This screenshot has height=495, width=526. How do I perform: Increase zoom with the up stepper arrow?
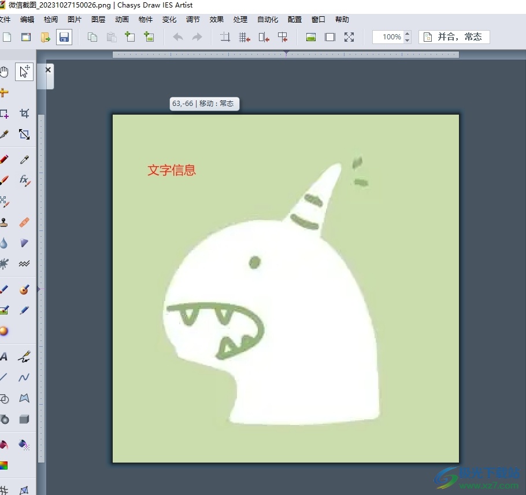[x=408, y=34]
